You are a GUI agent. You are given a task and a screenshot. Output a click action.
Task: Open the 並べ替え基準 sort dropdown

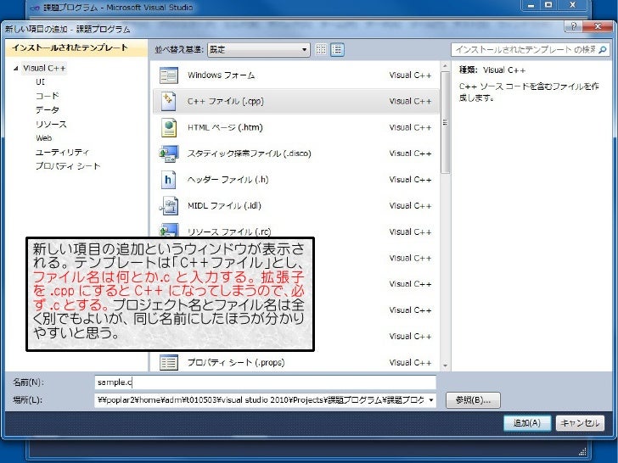259,49
